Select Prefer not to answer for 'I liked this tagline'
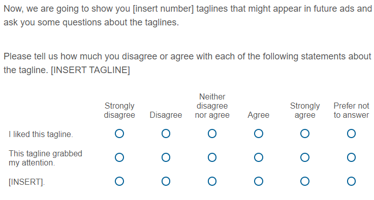The width and height of the screenshot is (374, 200). pos(351,134)
